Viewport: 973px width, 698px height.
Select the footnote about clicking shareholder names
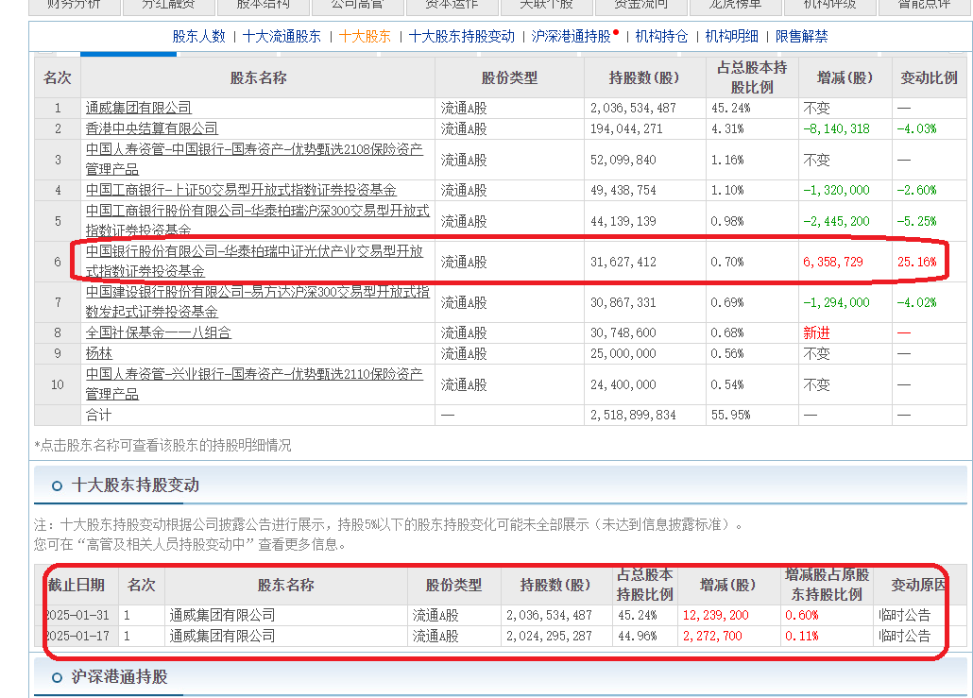tap(162, 445)
